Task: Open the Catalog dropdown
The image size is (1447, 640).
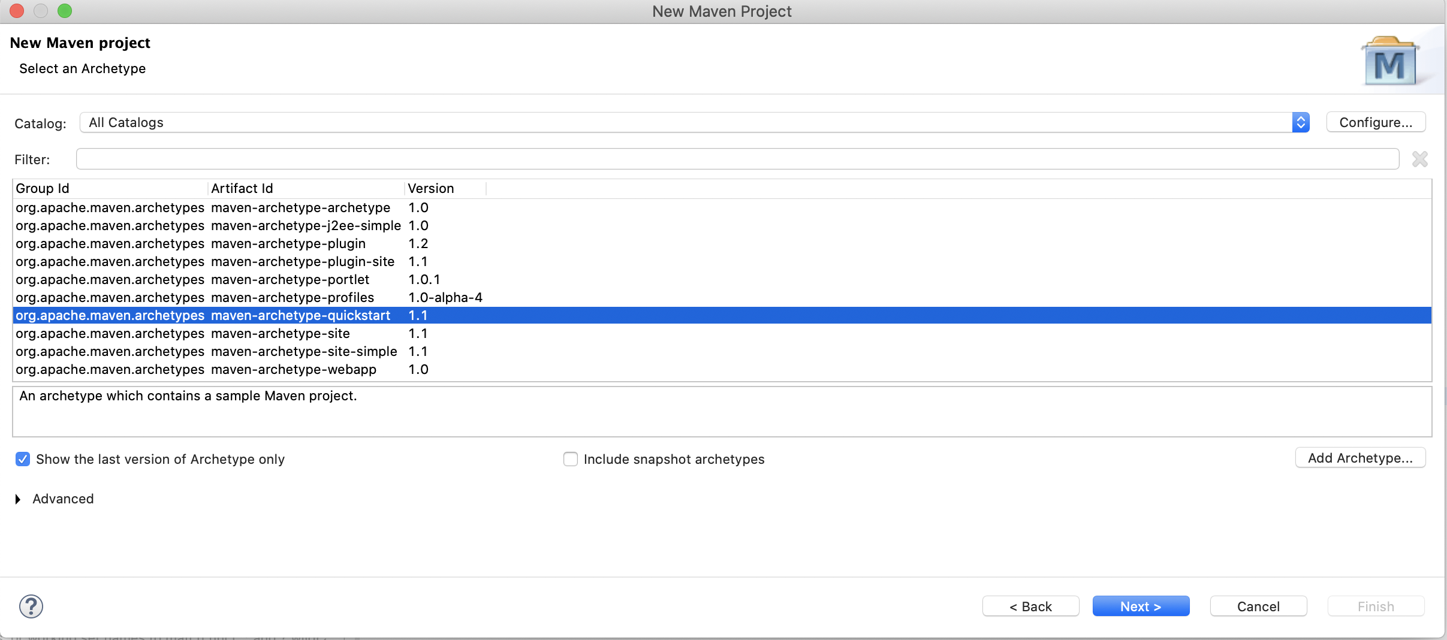Action: [x=694, y=122]
